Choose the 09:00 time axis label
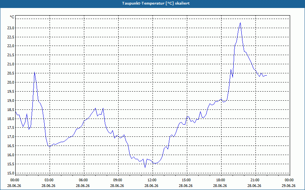The height and width of the screenshot is (190, 305). [x=118, y=180]
